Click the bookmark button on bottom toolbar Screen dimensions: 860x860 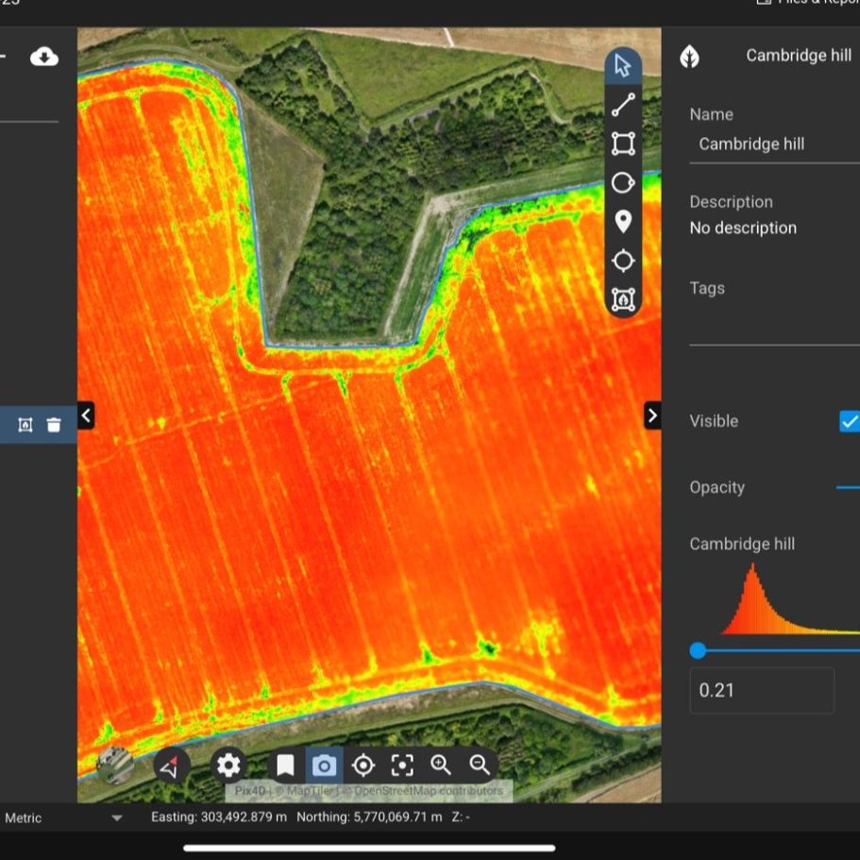coord(285,766)
